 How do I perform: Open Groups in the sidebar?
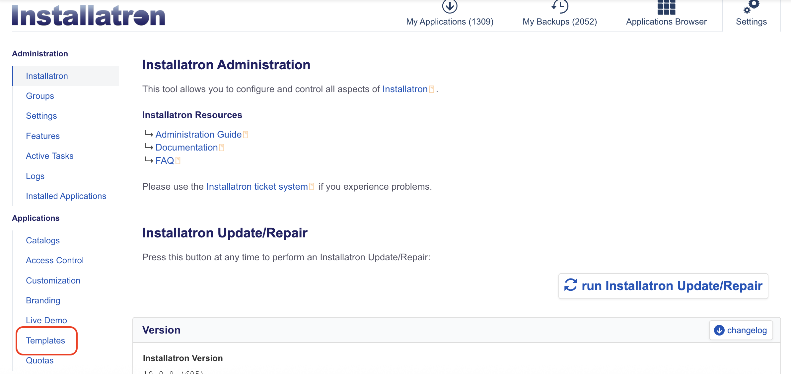40,96
